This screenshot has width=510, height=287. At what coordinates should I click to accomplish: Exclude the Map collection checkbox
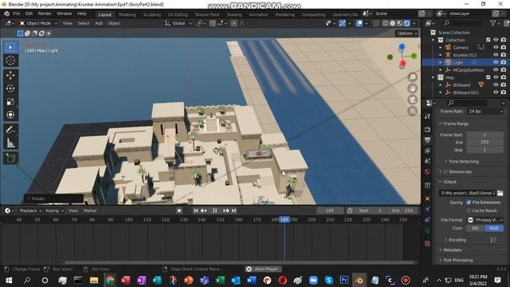pos(488,77)
